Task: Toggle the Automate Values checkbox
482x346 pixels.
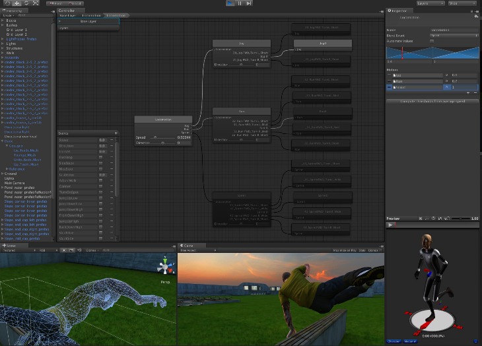Action: [432, 41]
